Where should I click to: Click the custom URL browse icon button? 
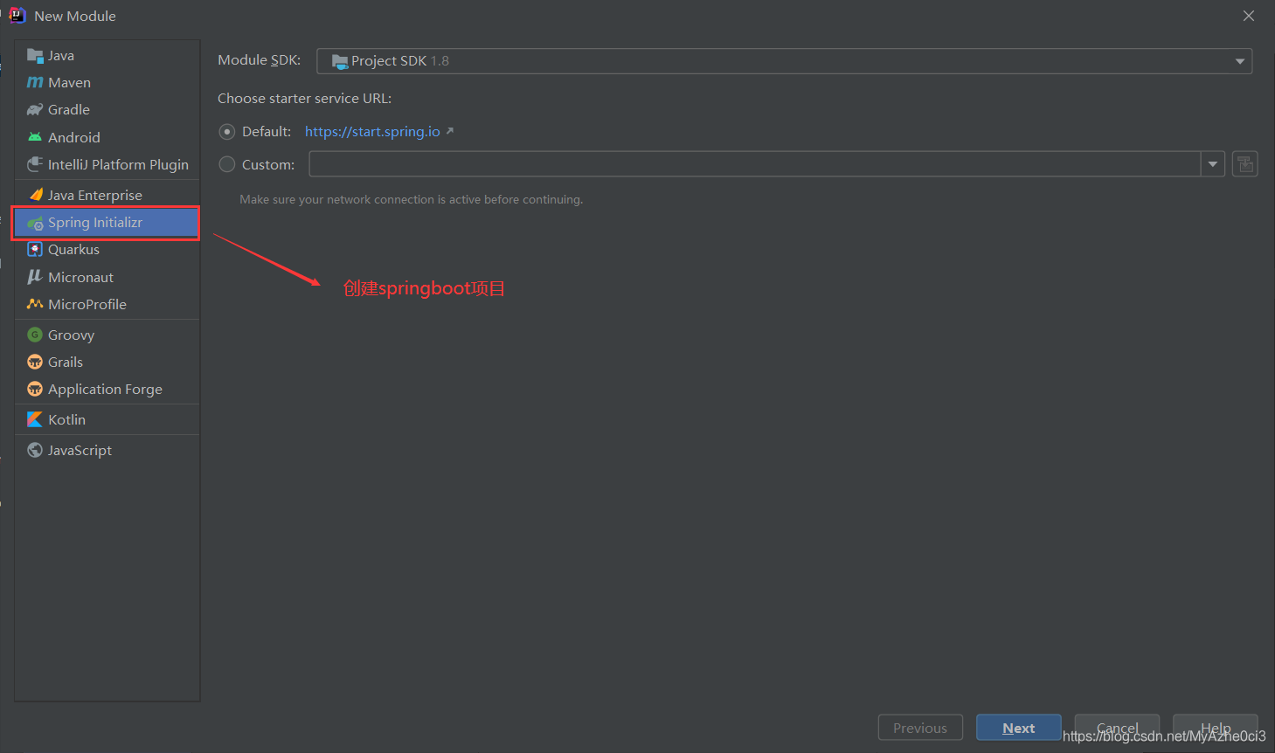1244,164
